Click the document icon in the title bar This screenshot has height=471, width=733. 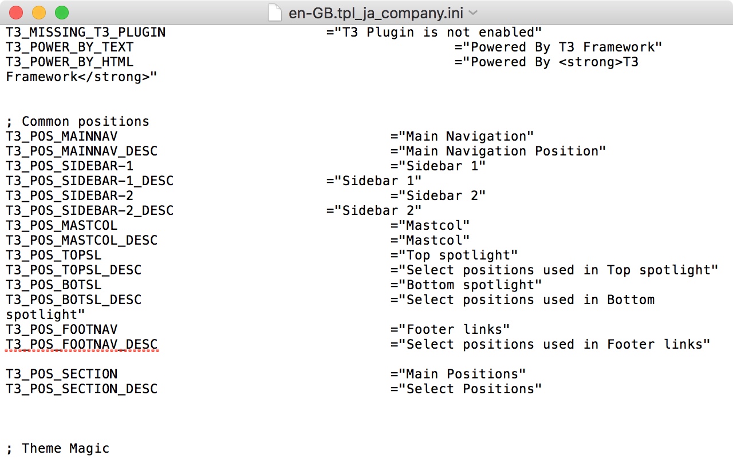(275, 13)
